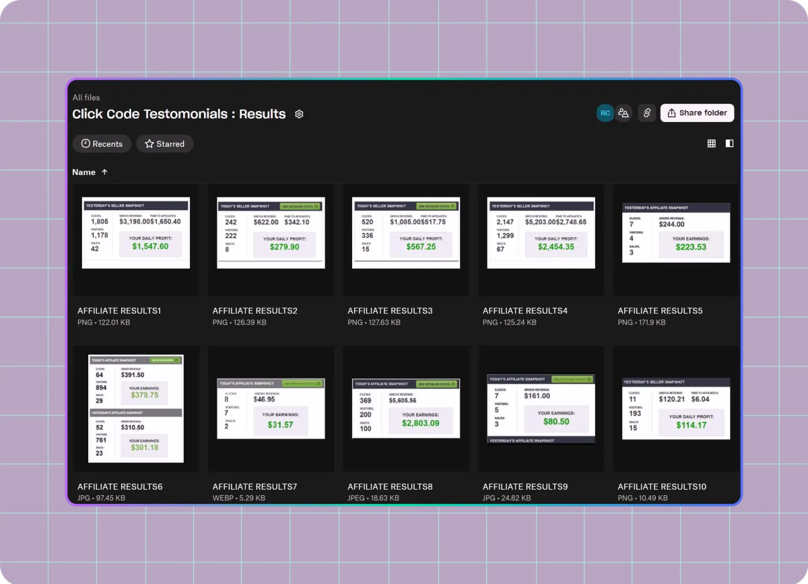Viewport: 808px width, 584px height.
Task: Select the AFFILIATE RESULTS1 file name
Action: [119, 311]
